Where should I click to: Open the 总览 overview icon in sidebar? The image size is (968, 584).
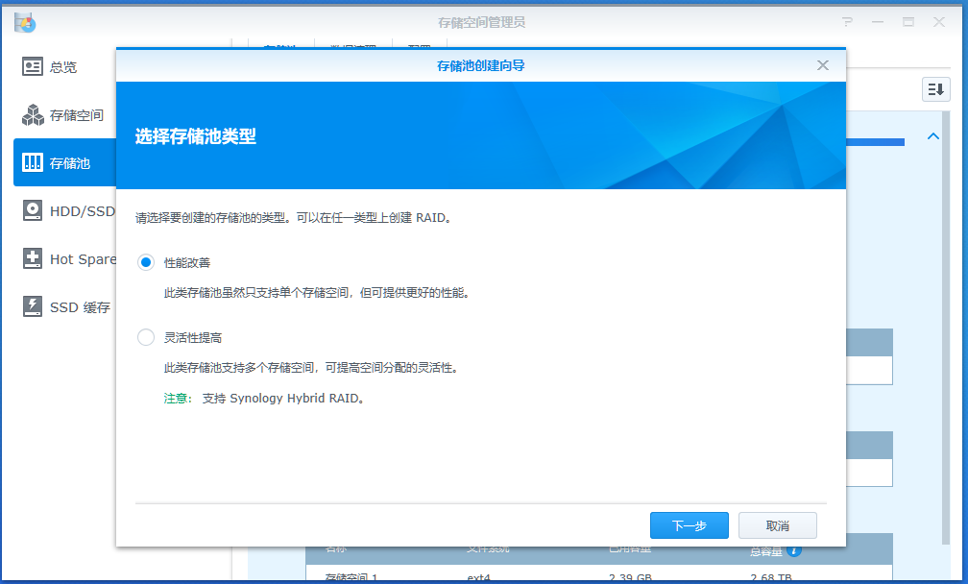coord(32,66)
